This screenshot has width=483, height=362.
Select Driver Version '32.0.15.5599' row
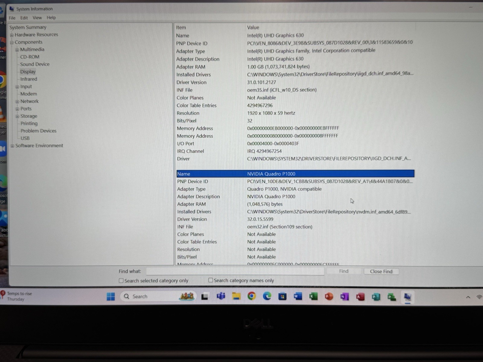pos(296,219)
